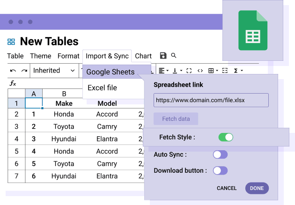Click the Fetch data button
Image resolution: width=295 pixels, height=205 pixels.
[x=176, y=119]
